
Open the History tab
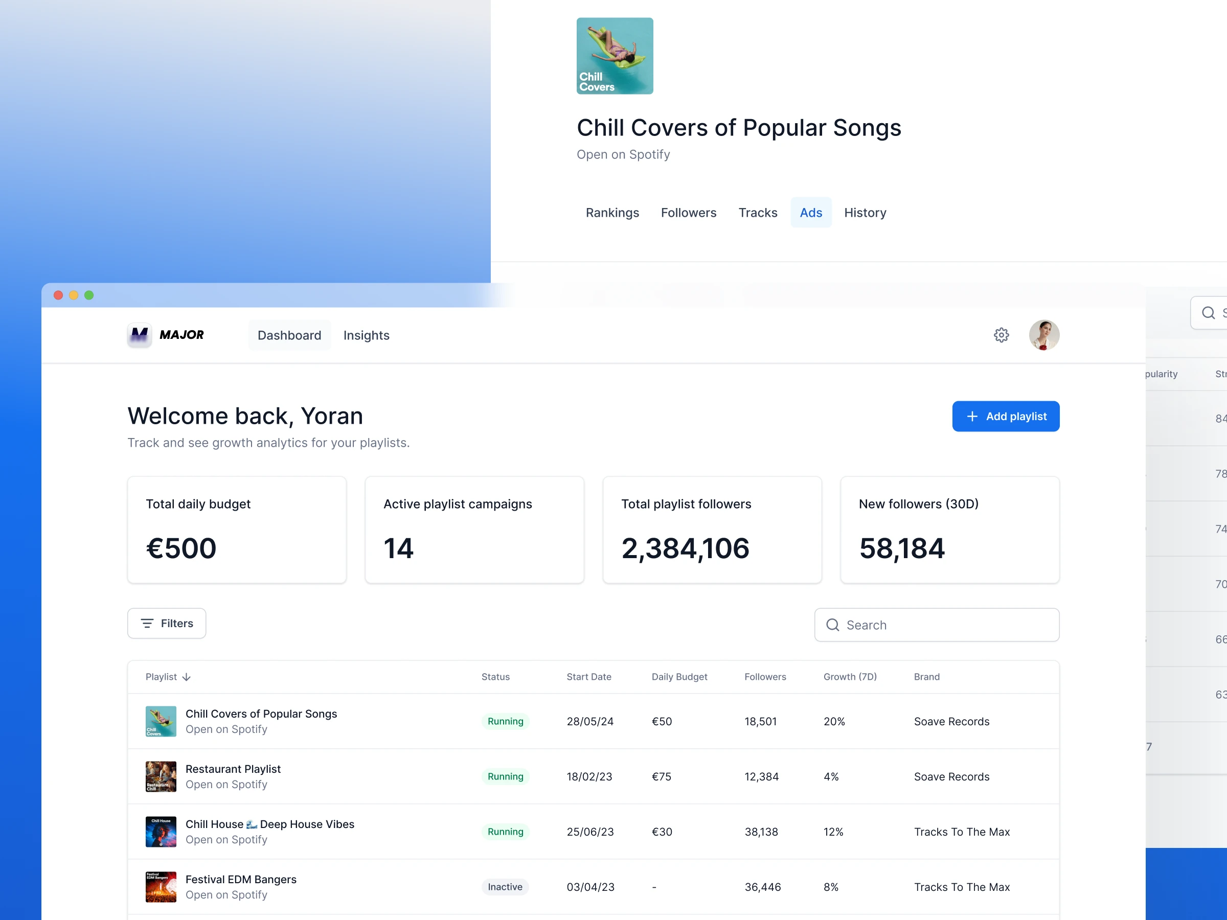click(865, 213)
